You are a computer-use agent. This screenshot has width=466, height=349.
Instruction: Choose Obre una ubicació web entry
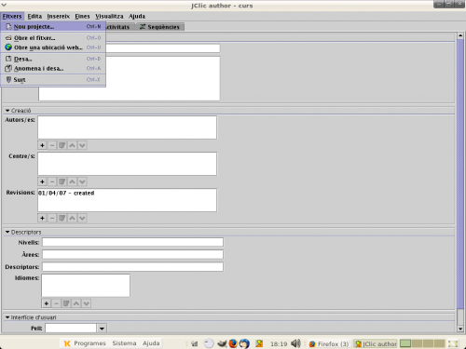pos(53,47)
